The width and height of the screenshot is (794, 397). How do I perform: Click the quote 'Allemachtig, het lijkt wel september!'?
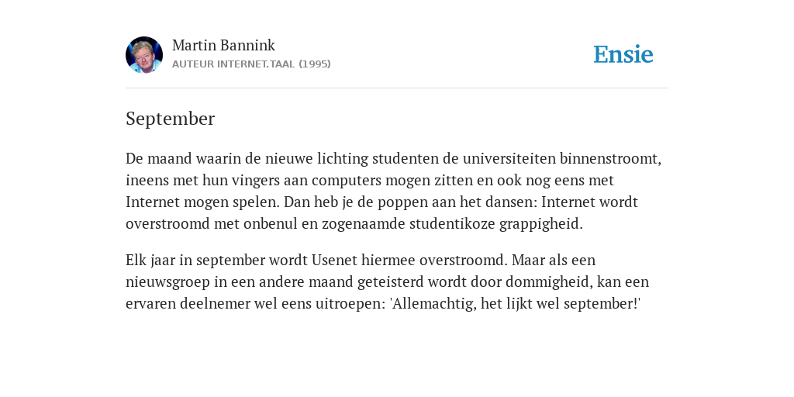pyautogui.click(x=515, y=304)
